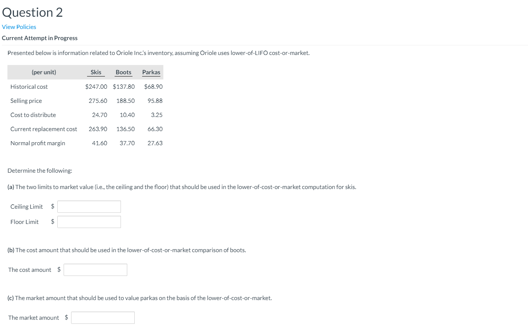Screen dimensions: 528x332
Task: Click the Parkas column header in the table
Action: [151, 72]
